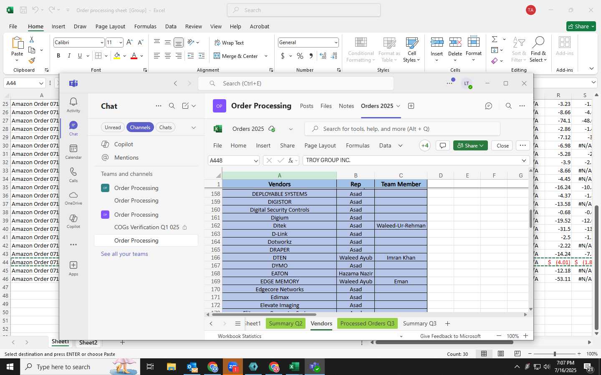
Task: Click embedded Excel vertical scrollbar
Action: coord(531,219)
